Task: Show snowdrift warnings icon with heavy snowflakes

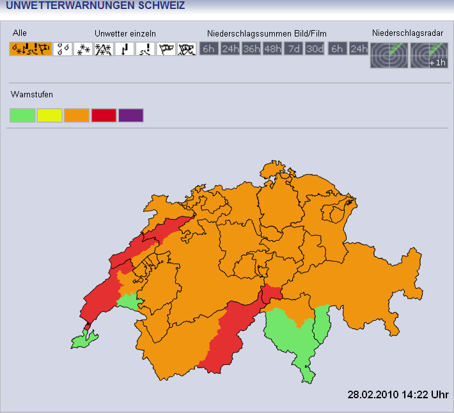Action: tap(104, 49)
